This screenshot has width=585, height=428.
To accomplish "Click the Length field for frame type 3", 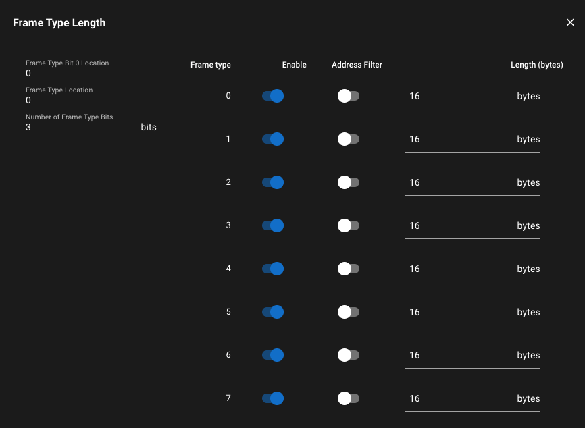I will pyautogui.click(x=459, y=225).
